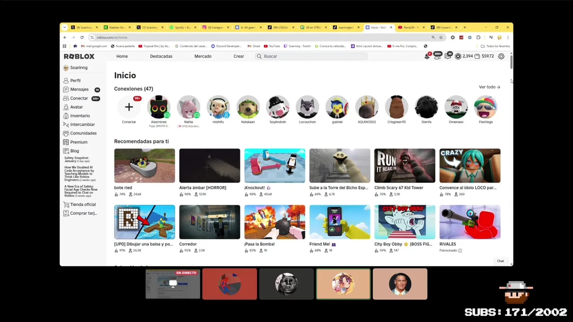This screenshot has width=573, height=322.
Task: Open Nahia connection avatar
Action: coord(188,107)
